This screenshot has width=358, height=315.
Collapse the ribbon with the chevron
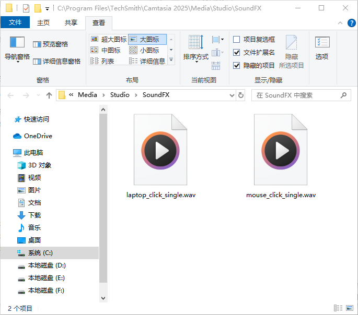coord(340,23)
